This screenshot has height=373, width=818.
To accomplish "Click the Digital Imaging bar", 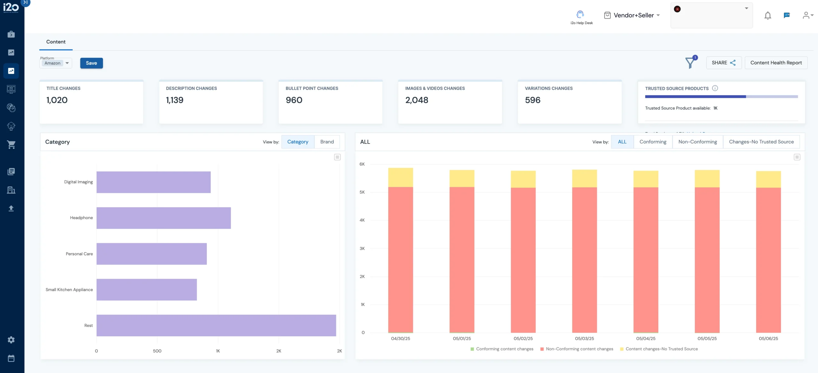I will point(153,182).
